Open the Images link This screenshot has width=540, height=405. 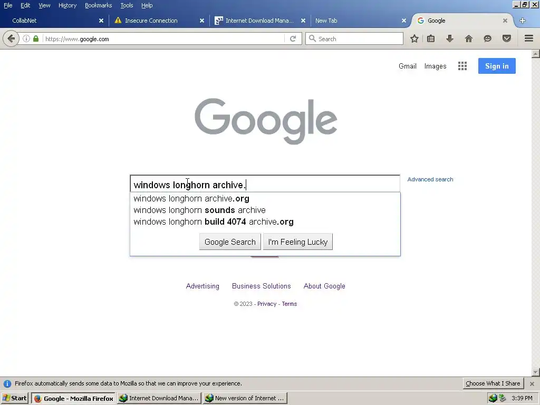(x=435, y=66)
